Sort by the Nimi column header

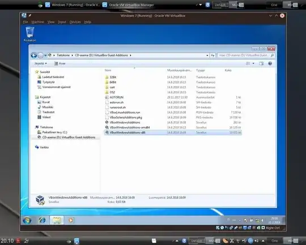click(x=108, y=70)
